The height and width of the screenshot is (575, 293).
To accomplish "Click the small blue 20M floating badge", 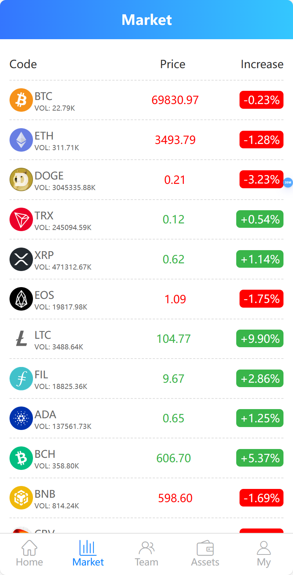I will click(x=288, y=182).
